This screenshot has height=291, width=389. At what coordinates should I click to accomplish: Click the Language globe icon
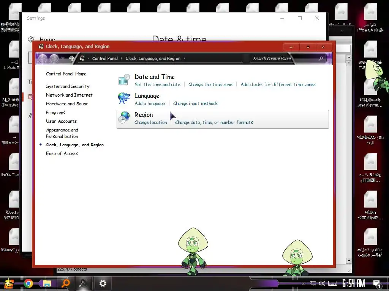(124, 99)
